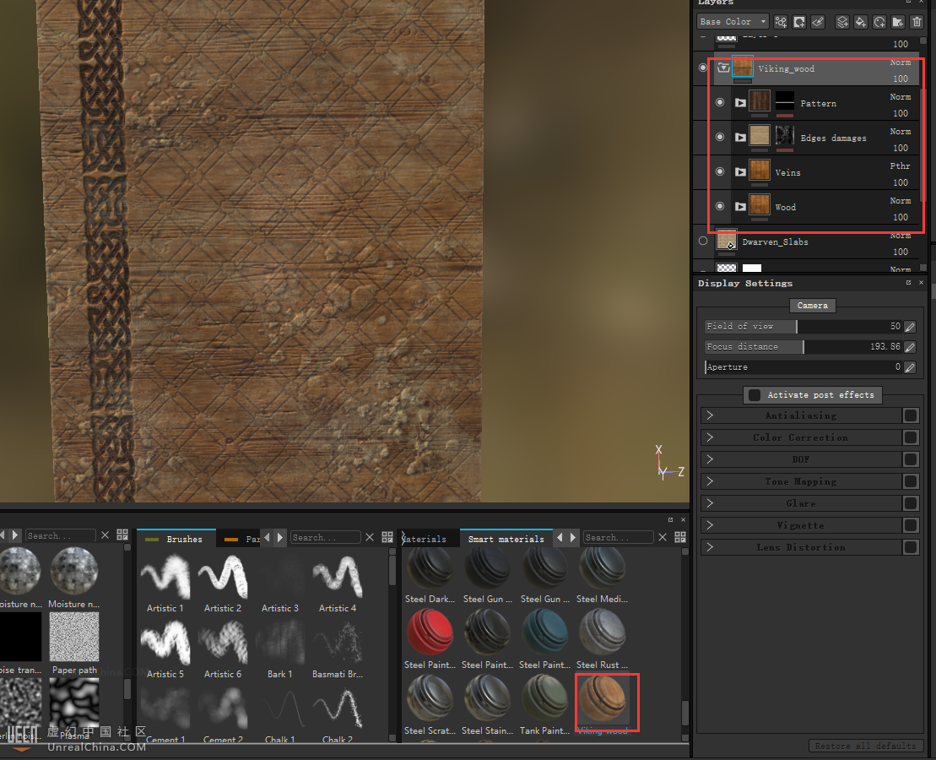Image resolution: width=936 pixels, height=760 pixels.
Task: Click the Restore all defaults button
Action: 865,746
